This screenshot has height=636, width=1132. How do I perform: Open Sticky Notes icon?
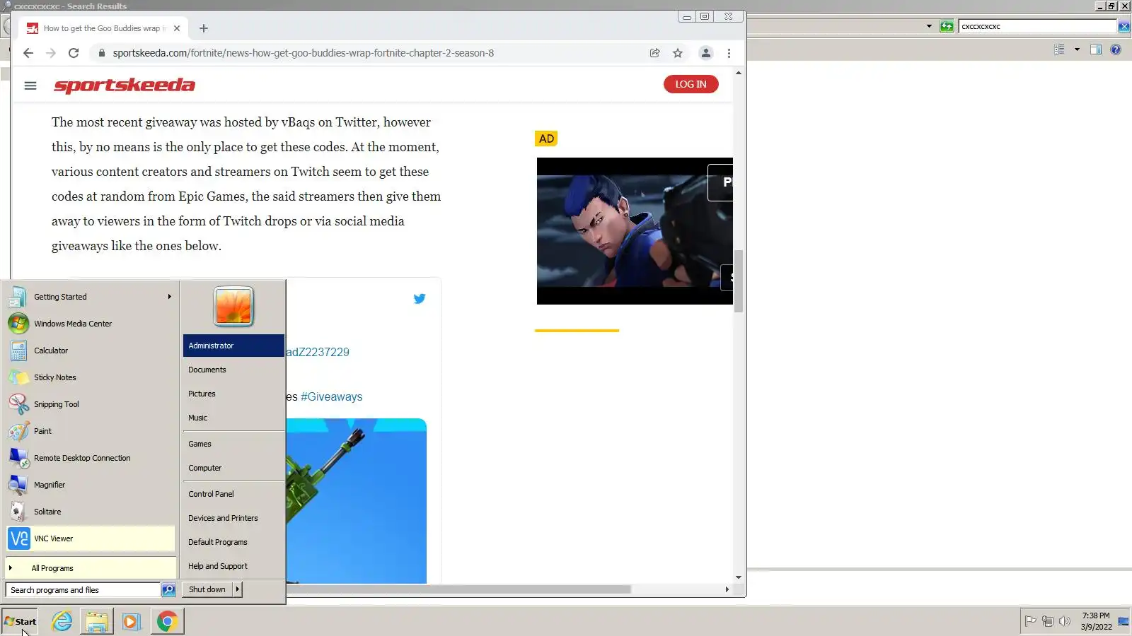pyautogui.click(x=18, y=377)
